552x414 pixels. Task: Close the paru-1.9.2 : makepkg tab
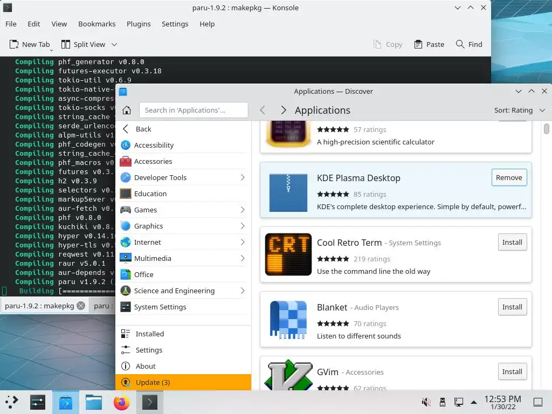(81, 306)
